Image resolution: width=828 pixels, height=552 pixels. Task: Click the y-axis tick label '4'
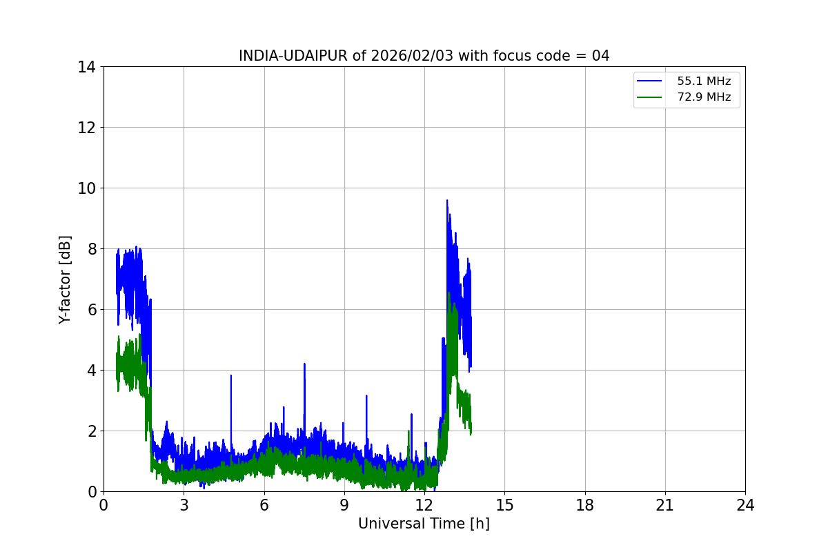point(91,371)
